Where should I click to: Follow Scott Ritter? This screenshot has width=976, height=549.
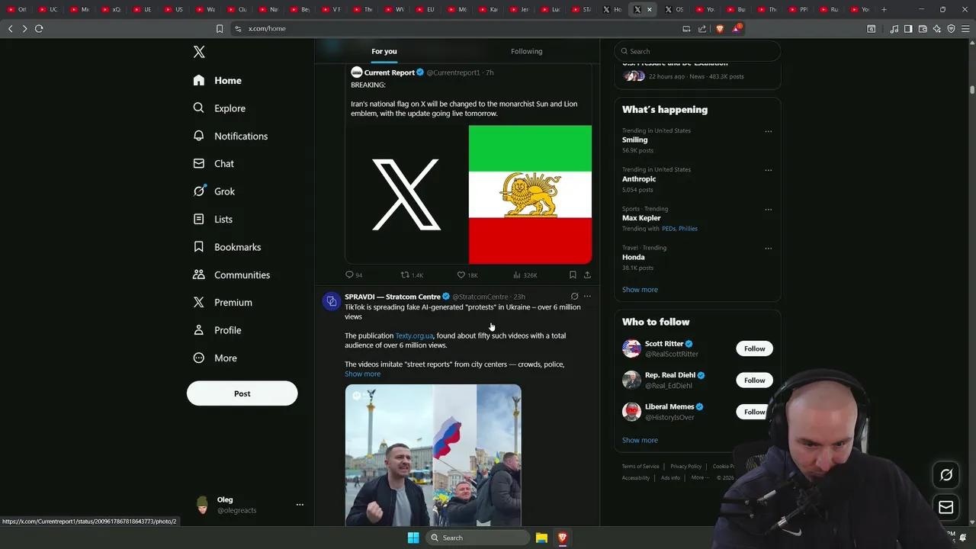pyautogui.click(x=754, y=348)
